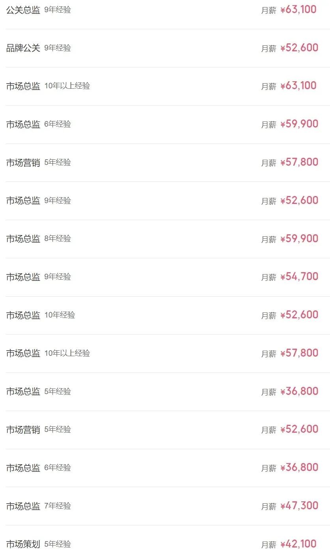Viewport: 330px width, 553px height.
Task: Click ¥52,600 salary in 品牌公关 row
Action: [x=299, y=48]
